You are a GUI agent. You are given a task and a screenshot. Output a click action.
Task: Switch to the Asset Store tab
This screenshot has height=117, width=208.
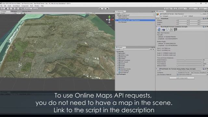tap(27, 11)
